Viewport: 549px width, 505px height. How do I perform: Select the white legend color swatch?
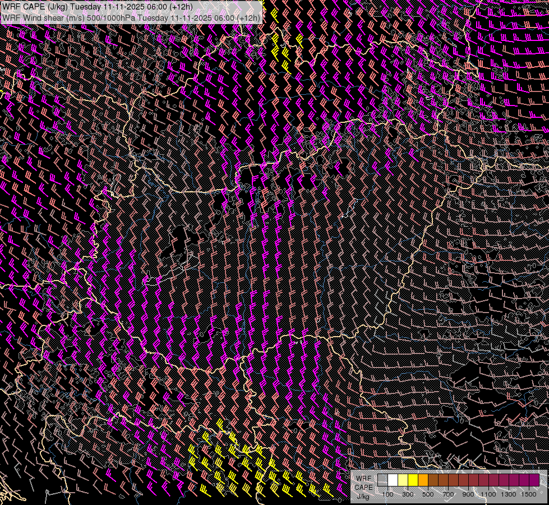click(393, 480)
